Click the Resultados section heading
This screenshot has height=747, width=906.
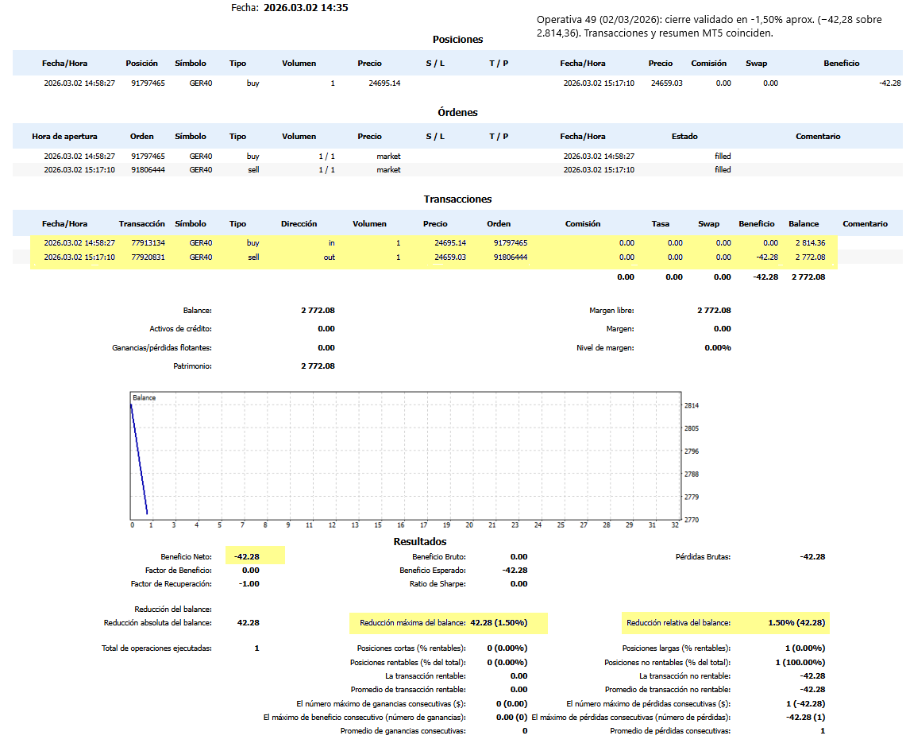tap(420, 542)
